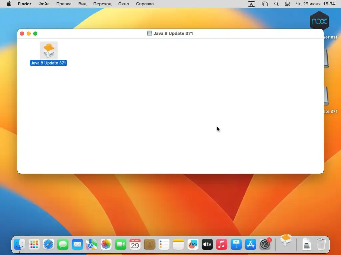Open the Trash in the Dock
Image resolution: width=341 pixels, height=255 pixels.
[321, 245]
